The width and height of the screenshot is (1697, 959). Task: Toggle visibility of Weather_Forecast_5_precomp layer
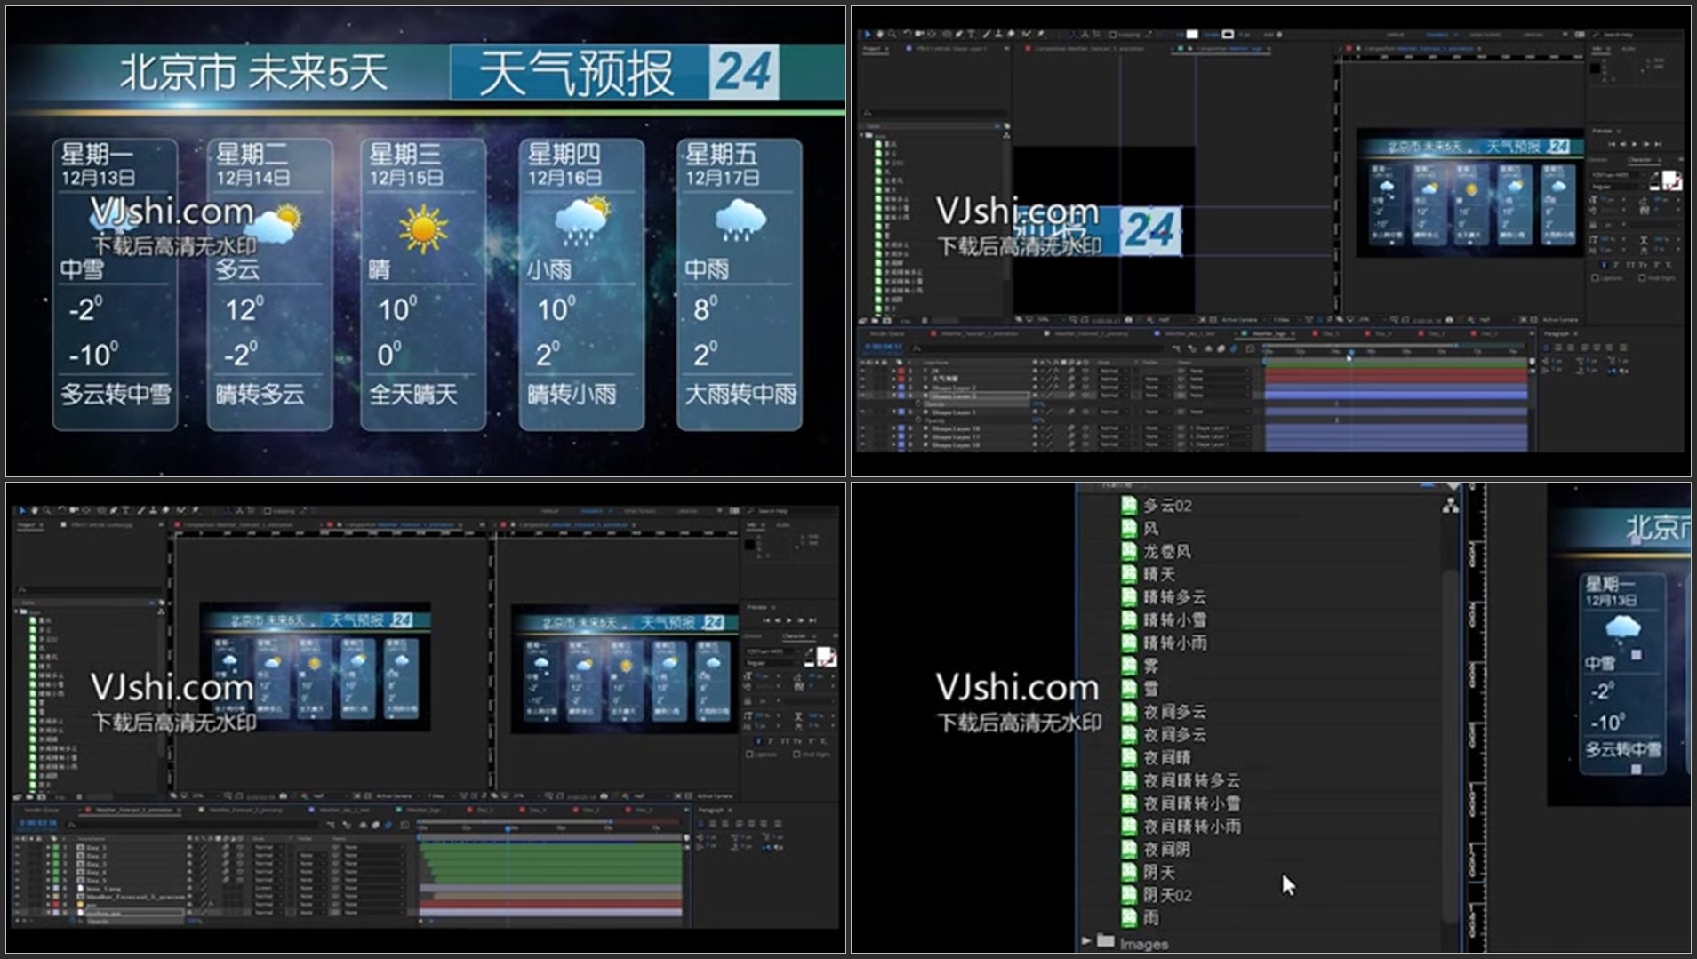coord(18,896)
